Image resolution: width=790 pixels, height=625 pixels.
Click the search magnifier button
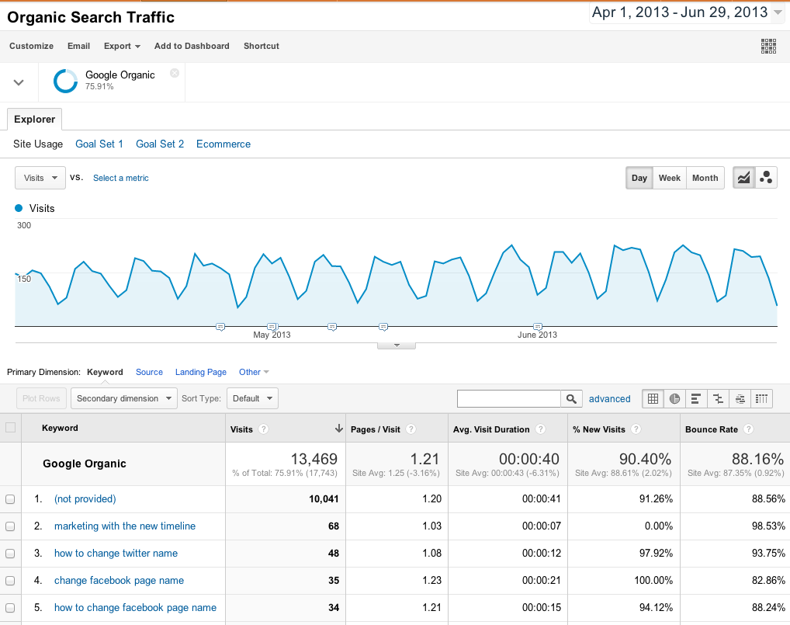571,399
